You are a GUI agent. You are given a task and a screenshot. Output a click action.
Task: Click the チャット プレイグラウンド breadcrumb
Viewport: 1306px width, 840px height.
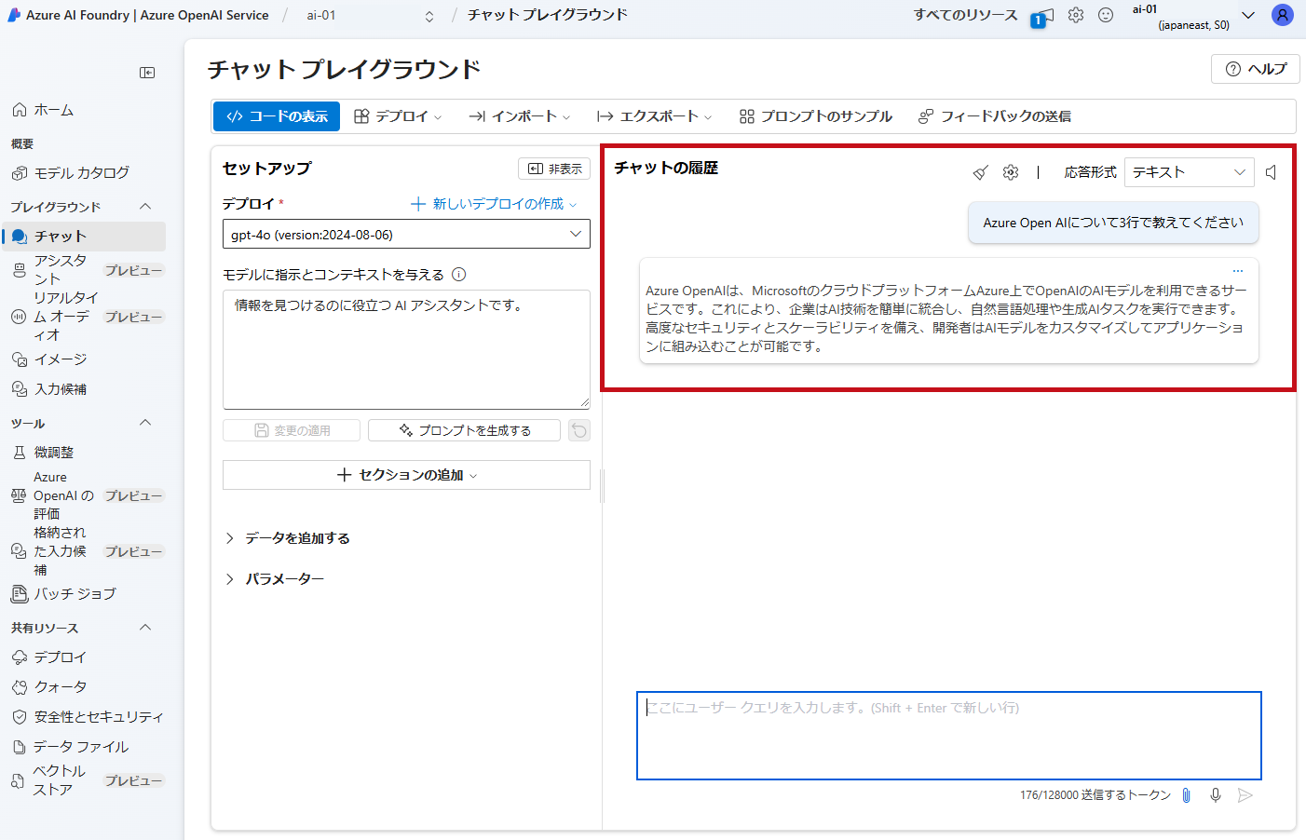pyautogui.click(x=548, y=15)
